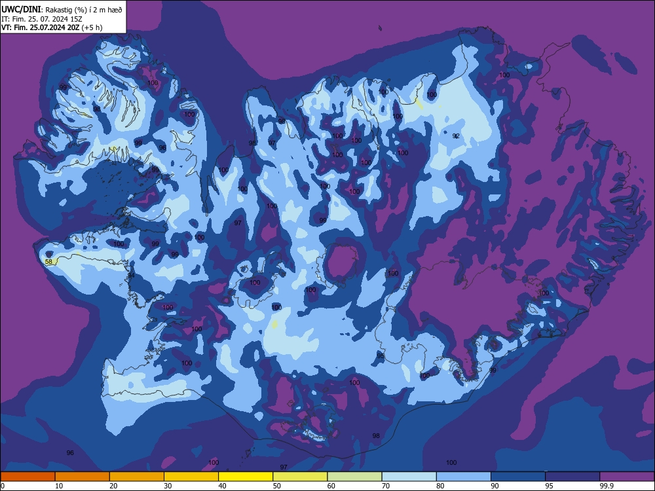Click the pale yellow 50–60 legend swatch
Image resolution: width=655 pixels, height=491 pixels.
click(x=300, y=477)
